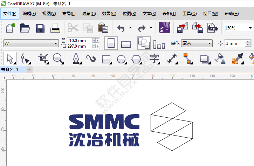Toggle All Pages layout button

pos(144,43)
